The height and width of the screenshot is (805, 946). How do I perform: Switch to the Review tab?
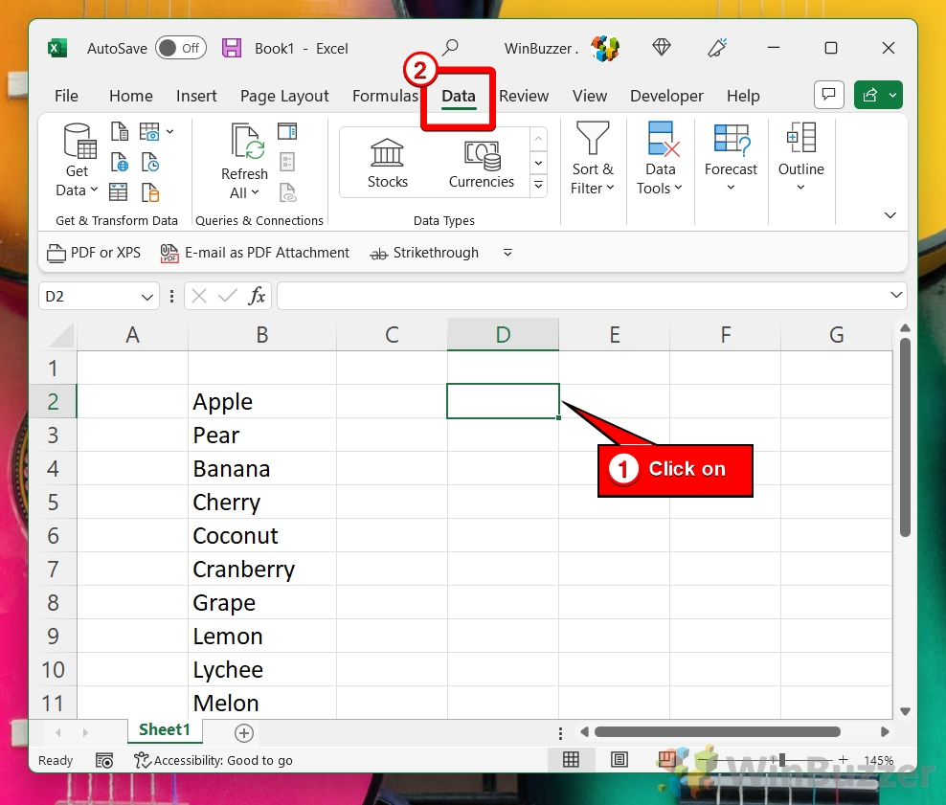[x=524, y=96]
